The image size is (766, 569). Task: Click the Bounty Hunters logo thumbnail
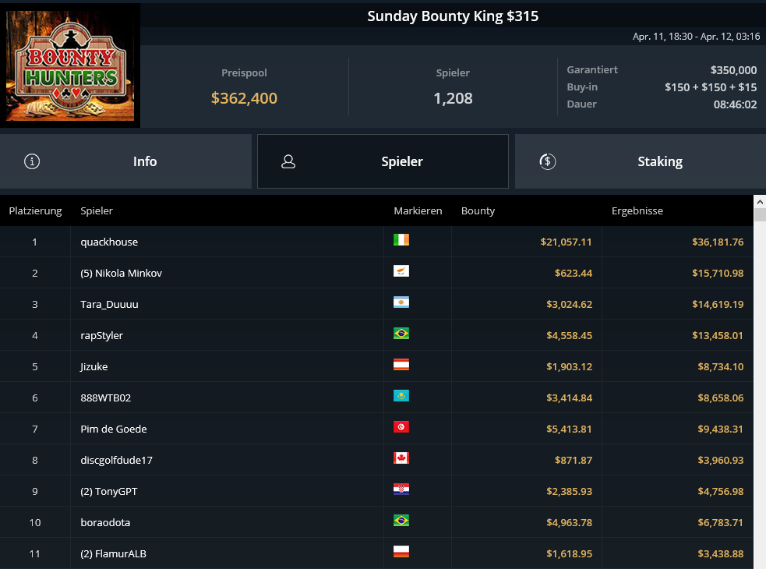tap(70, 65)
